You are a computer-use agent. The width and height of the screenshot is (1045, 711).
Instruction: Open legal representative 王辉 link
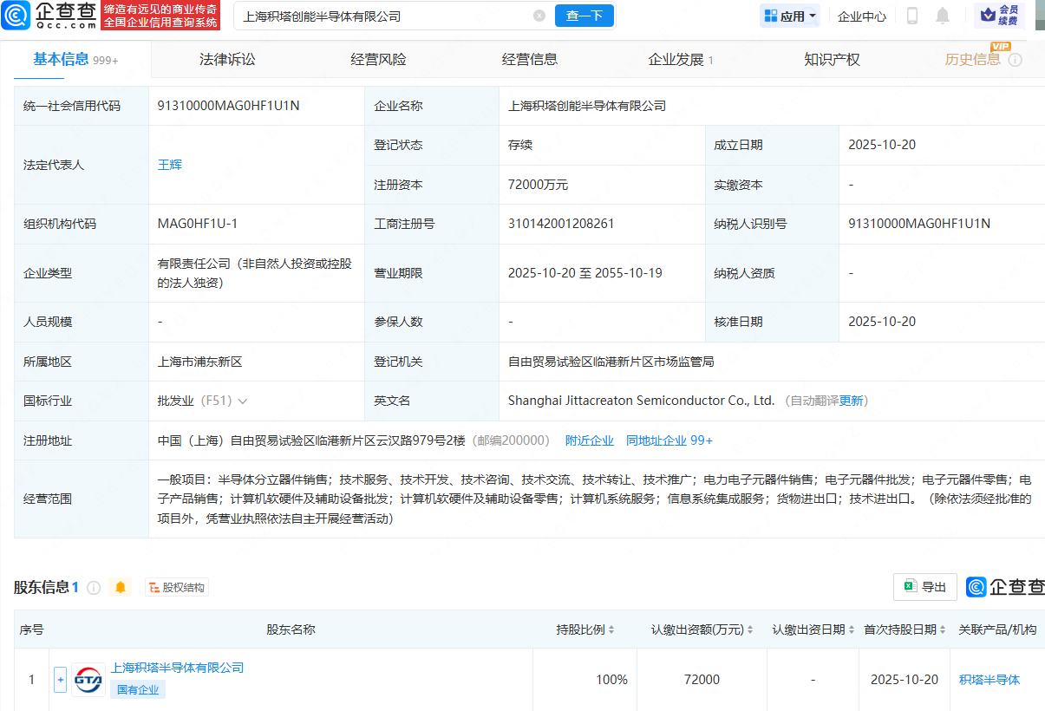click(170, 165)
